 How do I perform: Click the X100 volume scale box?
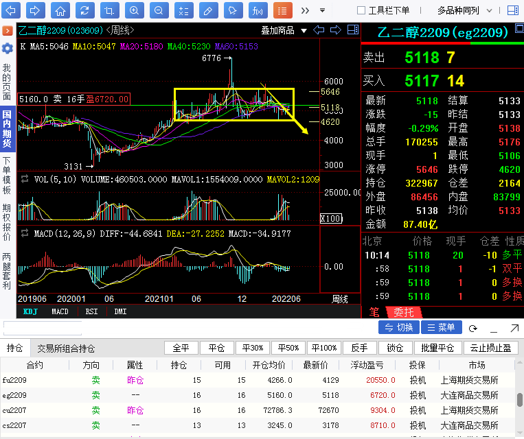[330, 219]
